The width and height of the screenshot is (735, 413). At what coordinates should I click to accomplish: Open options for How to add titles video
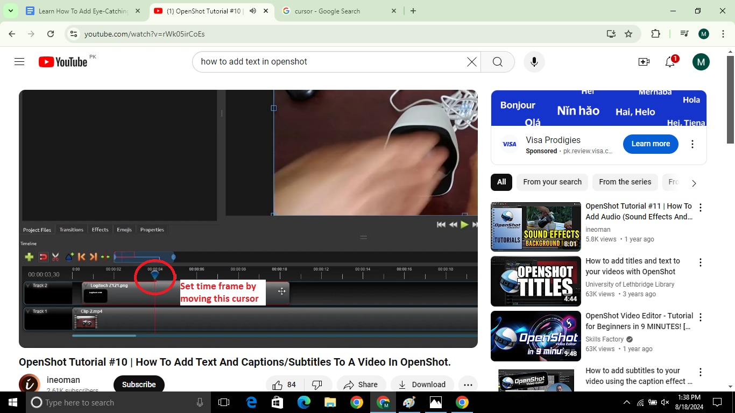click(701, 262)
